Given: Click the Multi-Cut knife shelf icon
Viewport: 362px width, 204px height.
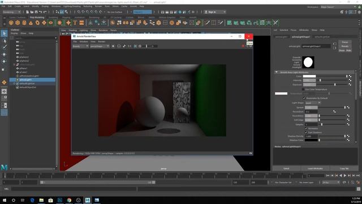Looking at the screenshot, I should tap(208, 23).
